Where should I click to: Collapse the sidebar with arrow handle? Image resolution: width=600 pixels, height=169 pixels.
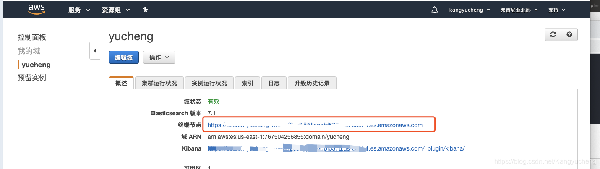click(x=95, y=51)
